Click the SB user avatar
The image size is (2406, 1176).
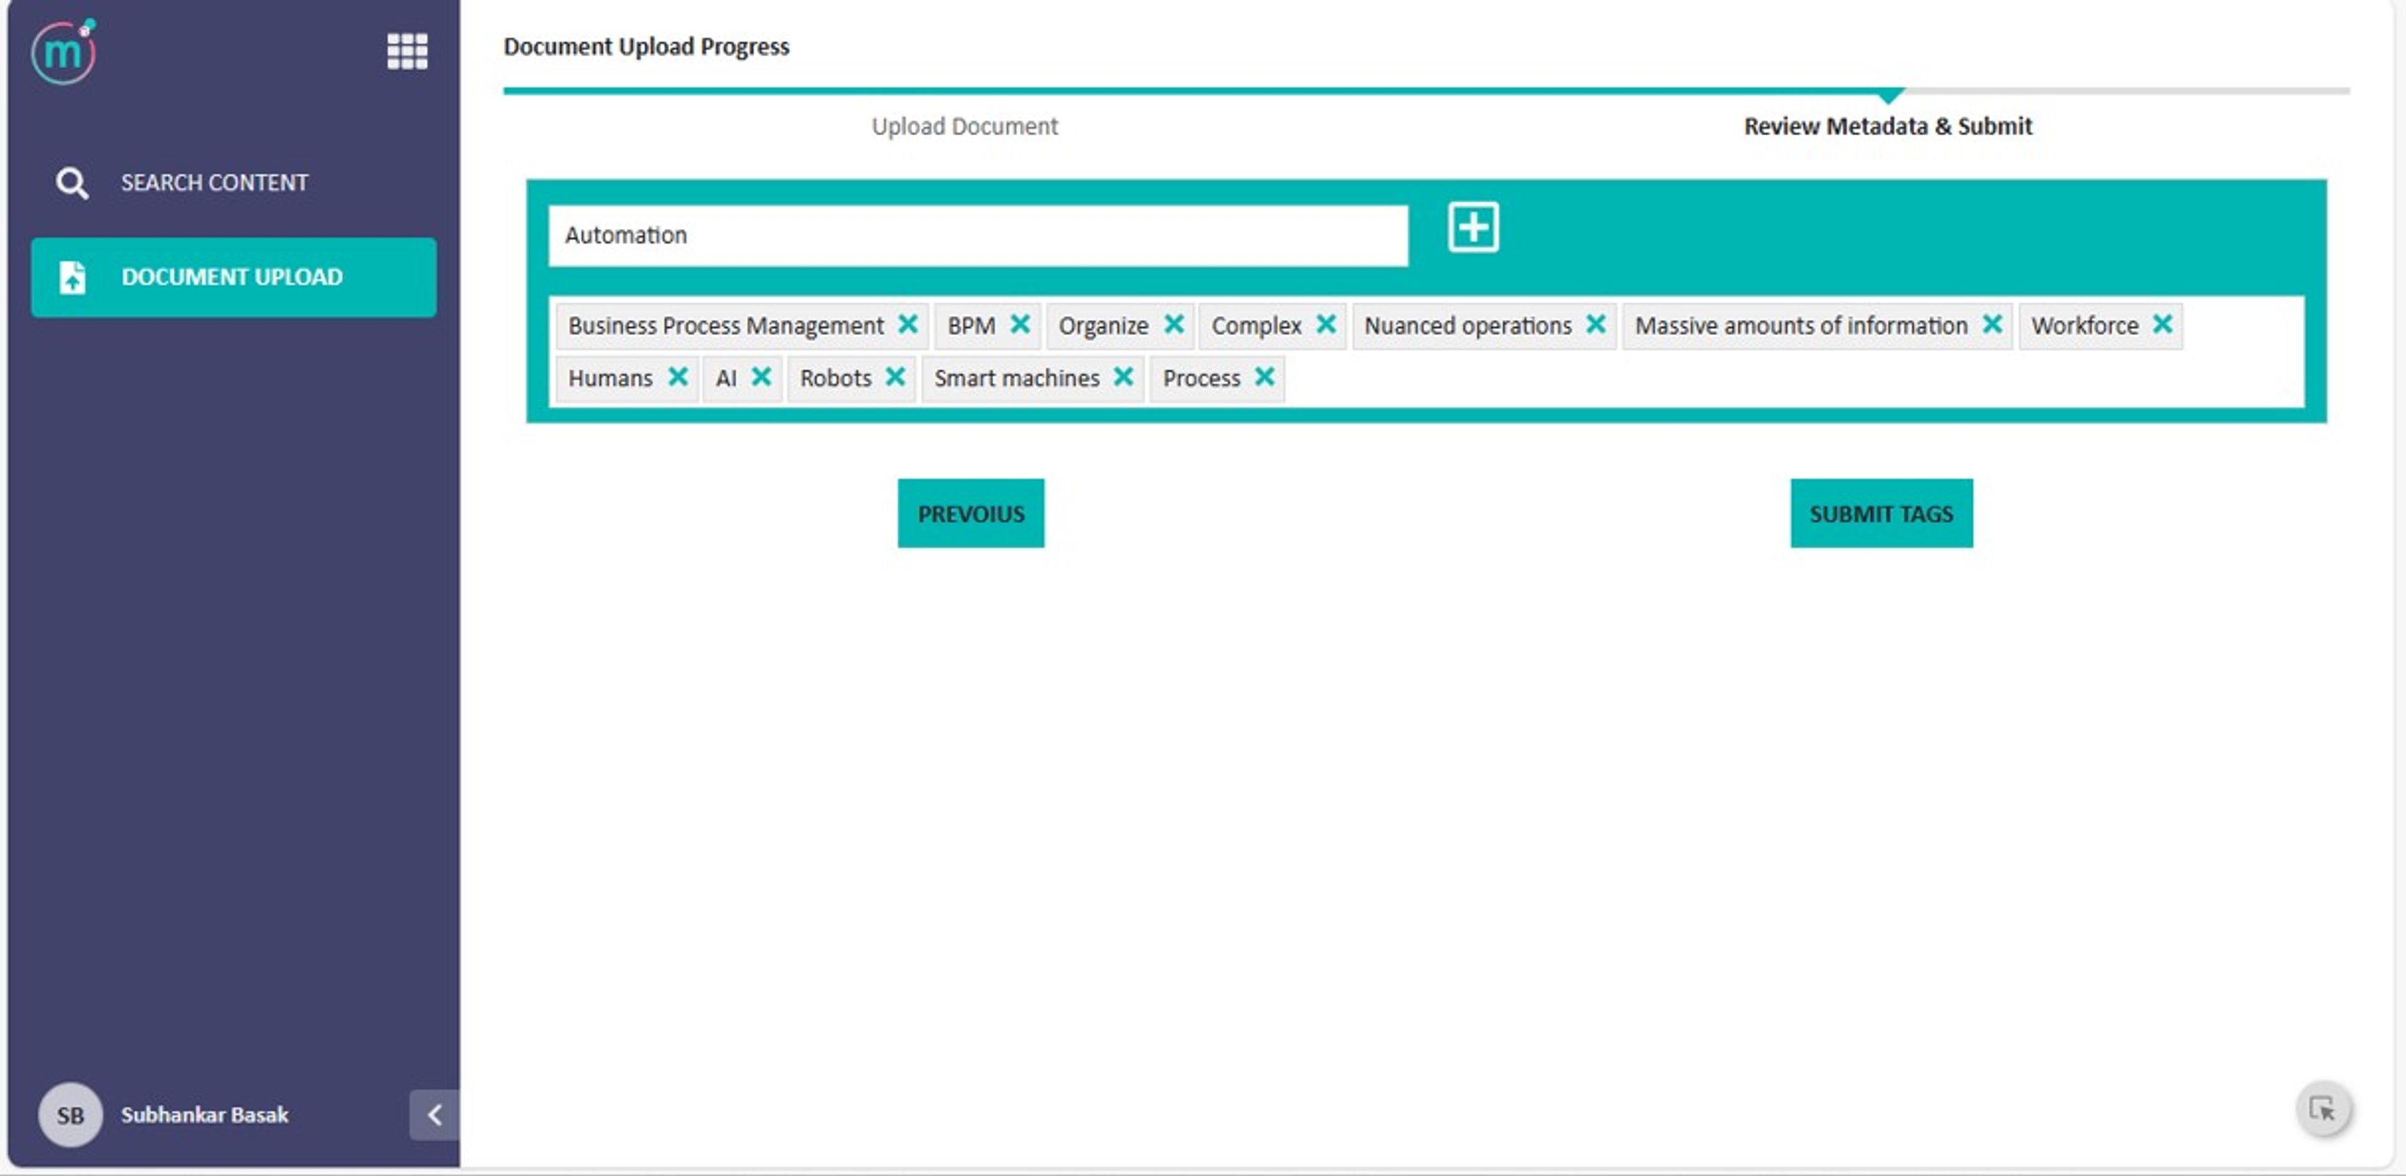[x=70, y=1115]
